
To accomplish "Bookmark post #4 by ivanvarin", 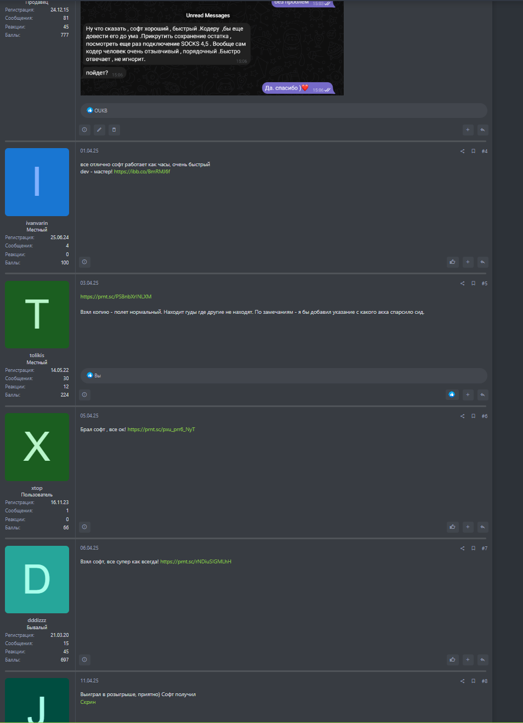I will [473, 151].
